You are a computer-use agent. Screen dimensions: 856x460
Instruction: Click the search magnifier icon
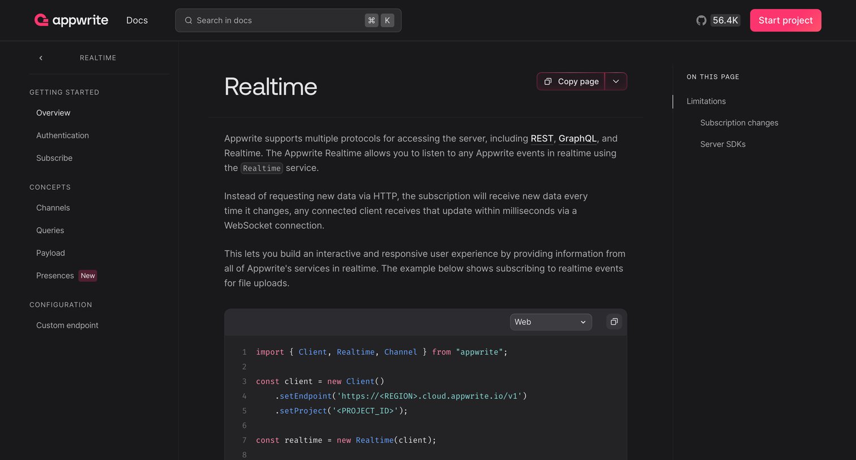point(189,20)
